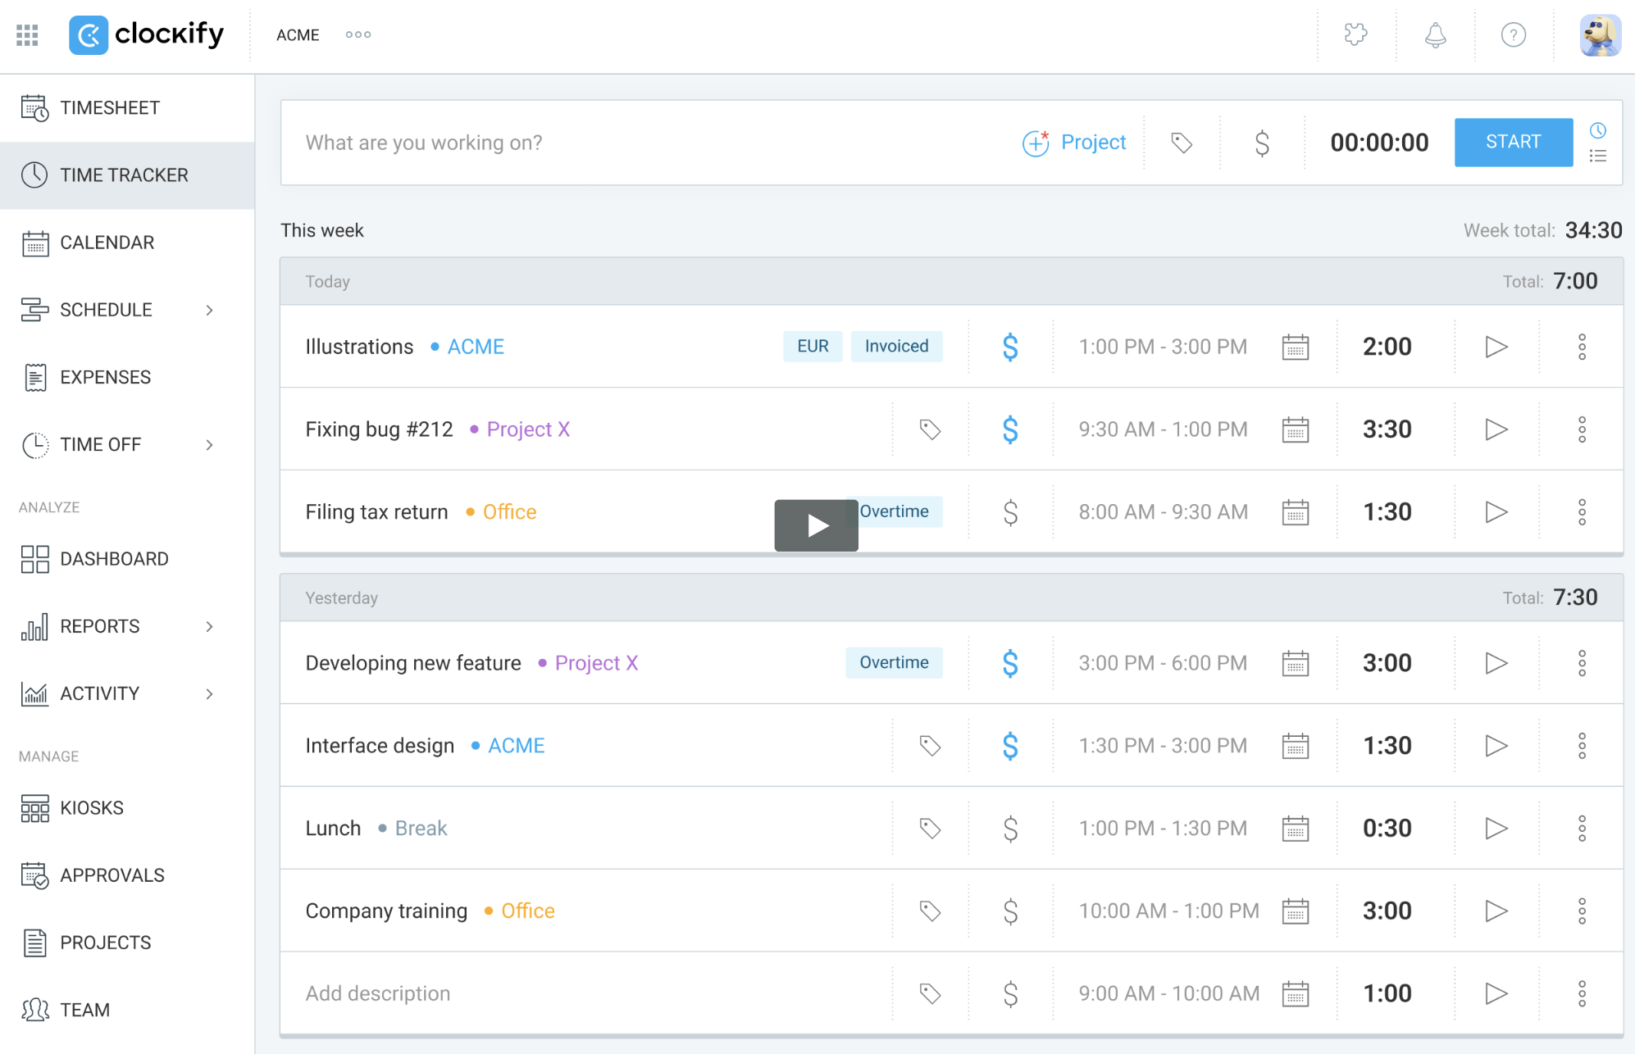1635x1054 pixels.
Task: Open calendar picker for Illustrations entry
Action: pyautogui.click(x=1295, y=347)
